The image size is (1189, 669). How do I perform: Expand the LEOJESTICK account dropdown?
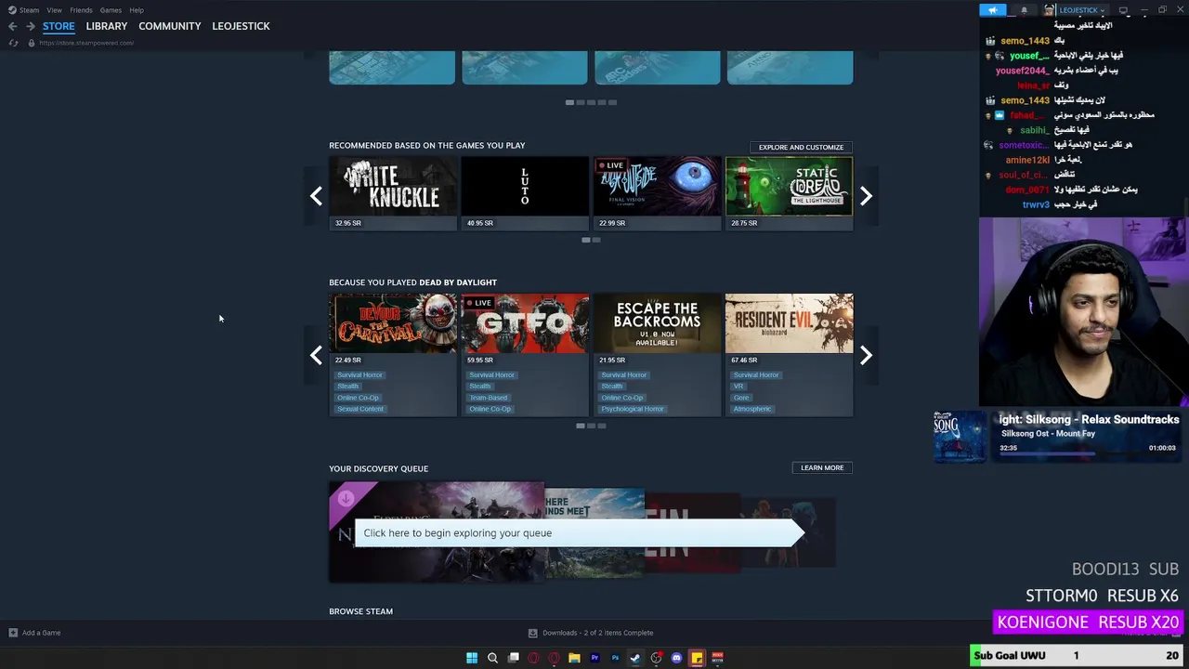pos(1082,10)
